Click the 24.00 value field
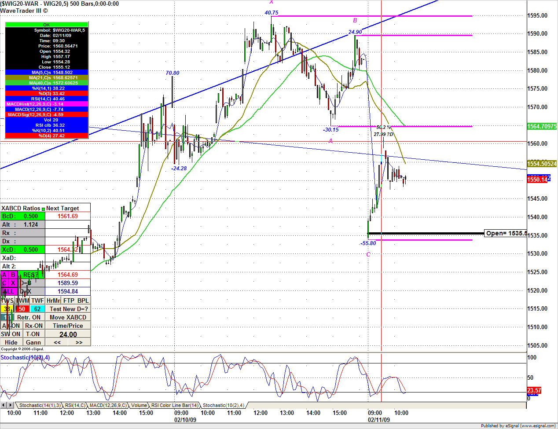The height and width of the screenshot is (429, 558). click(68, 334)
